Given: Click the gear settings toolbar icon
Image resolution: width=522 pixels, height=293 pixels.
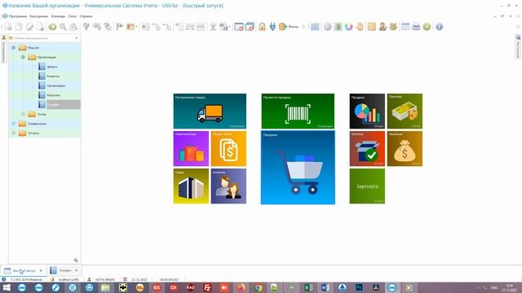Looking at the screenshot, I should [328, 27].
